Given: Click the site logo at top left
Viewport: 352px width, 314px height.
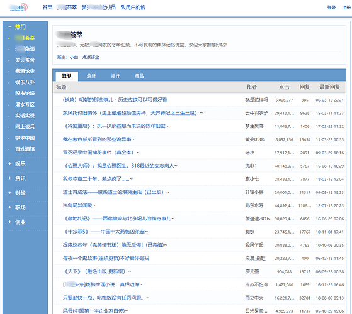Looking at the screenshot, I should 18,7.
